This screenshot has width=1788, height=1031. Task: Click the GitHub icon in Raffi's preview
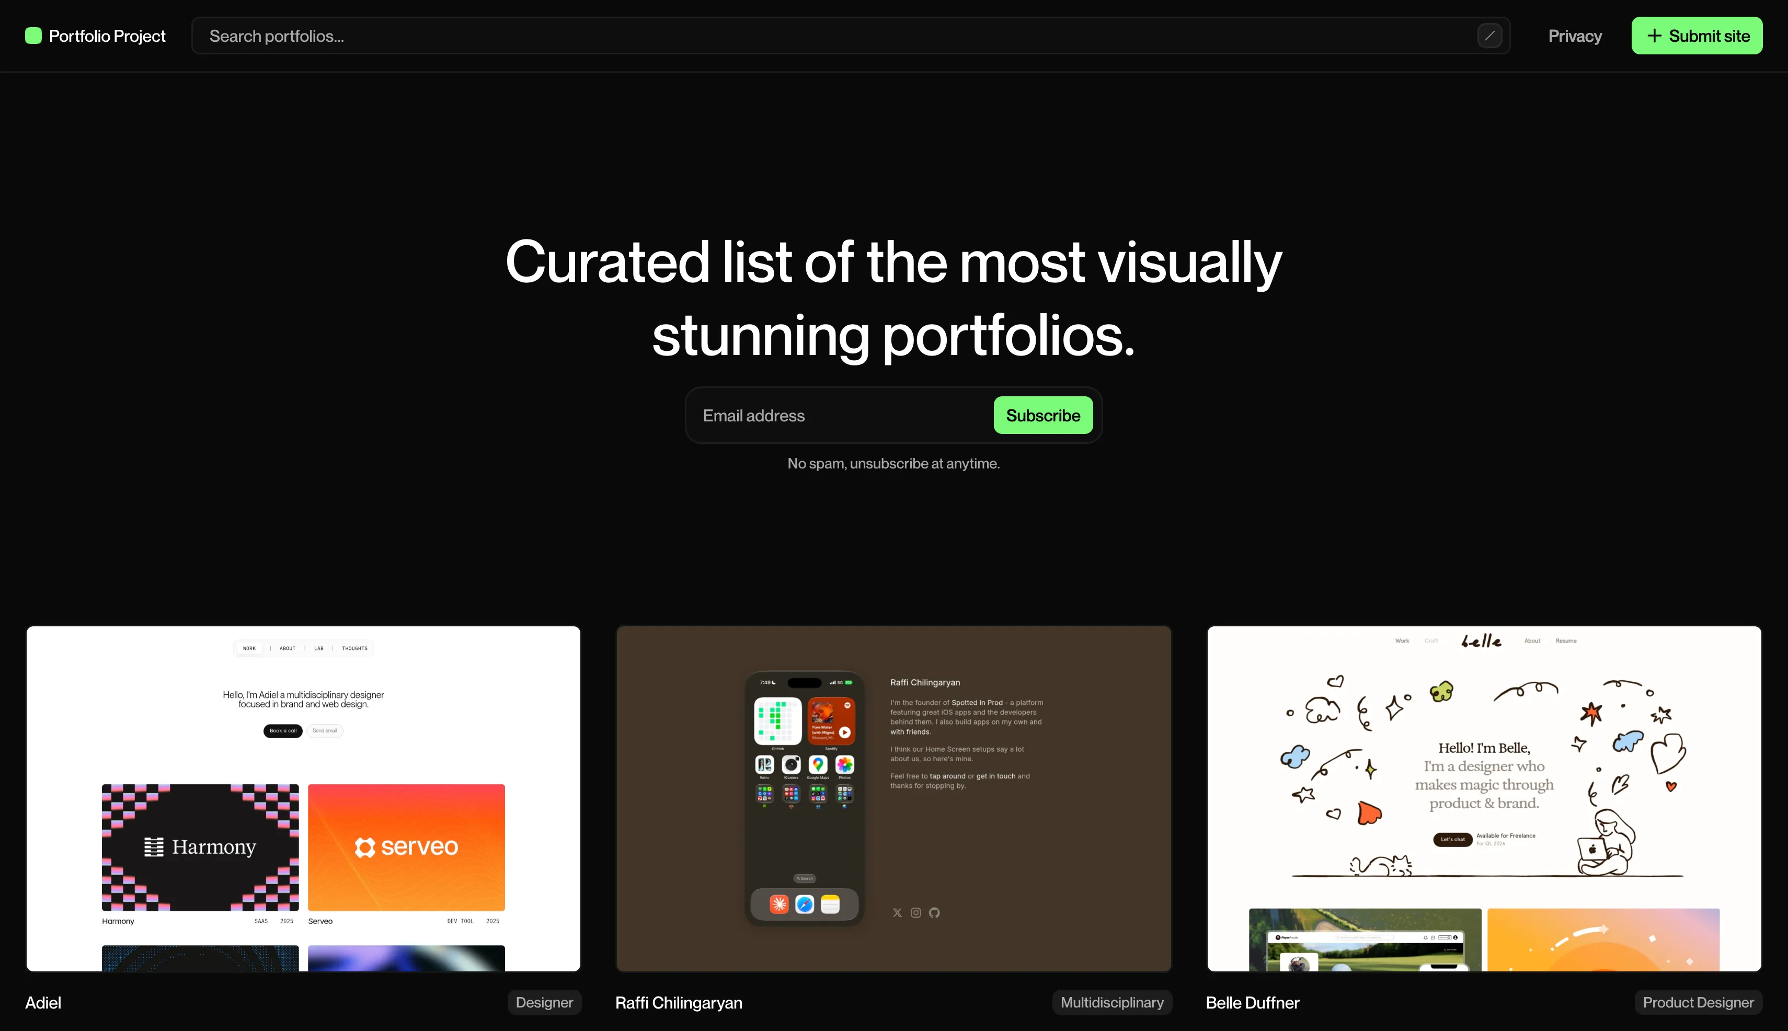click(x=935, y=913)
